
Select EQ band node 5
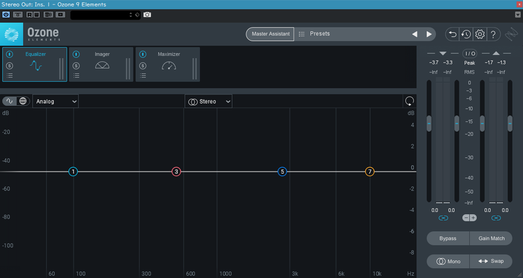(282, 172)
